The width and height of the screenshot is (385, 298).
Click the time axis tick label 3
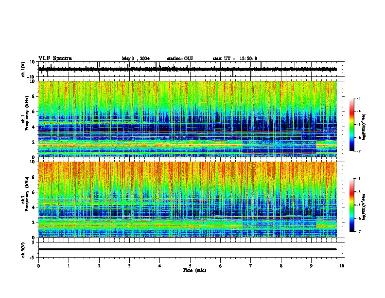tap(129, 266)
